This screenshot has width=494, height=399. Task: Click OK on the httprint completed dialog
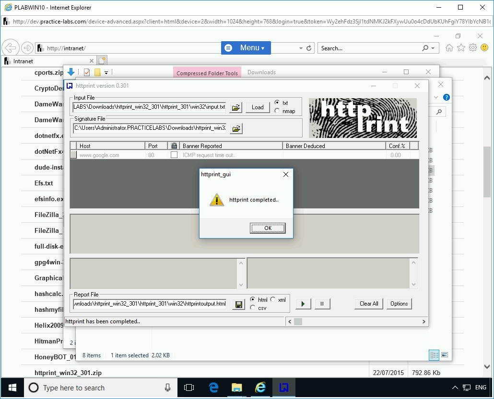267,228
